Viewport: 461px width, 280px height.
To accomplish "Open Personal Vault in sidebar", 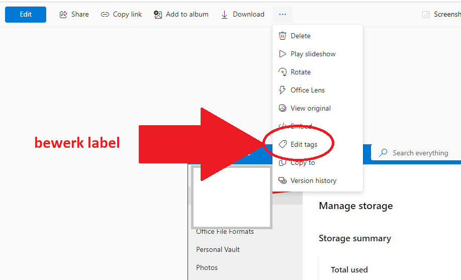I will click(x=218, y=249).
